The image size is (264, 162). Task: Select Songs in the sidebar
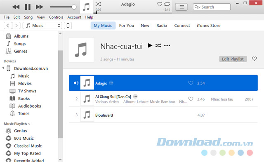tap(20, 44)
